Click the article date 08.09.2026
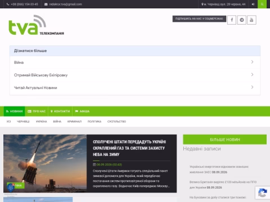270x202 pixels. point(109,164)
